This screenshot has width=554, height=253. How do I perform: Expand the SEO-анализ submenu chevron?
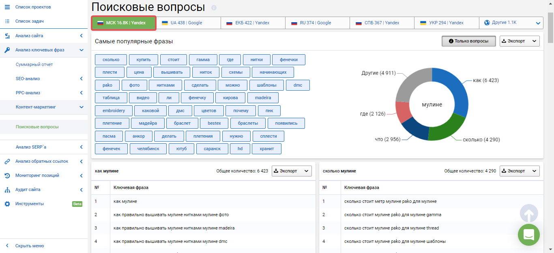(81, 79)
